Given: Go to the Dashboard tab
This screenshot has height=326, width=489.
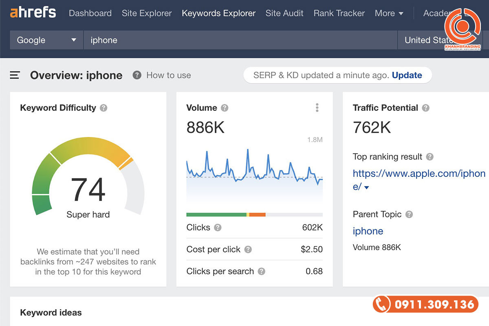Looking at the screenshot, I should click(x=90, y=13).
